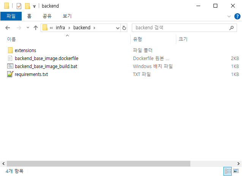Image resolution: width=242 pixels, height=176 pixels.
Task: Switch to the 홈 ribbon tab
Action: 29,16
